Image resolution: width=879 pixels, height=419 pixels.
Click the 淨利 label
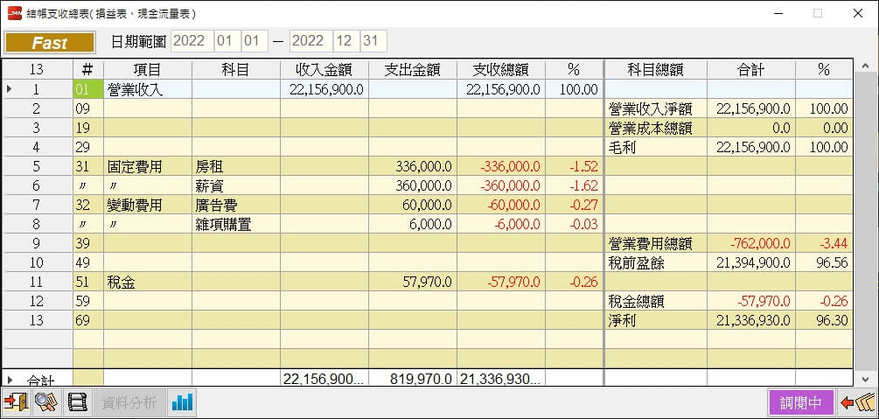[x=622, y=321]
